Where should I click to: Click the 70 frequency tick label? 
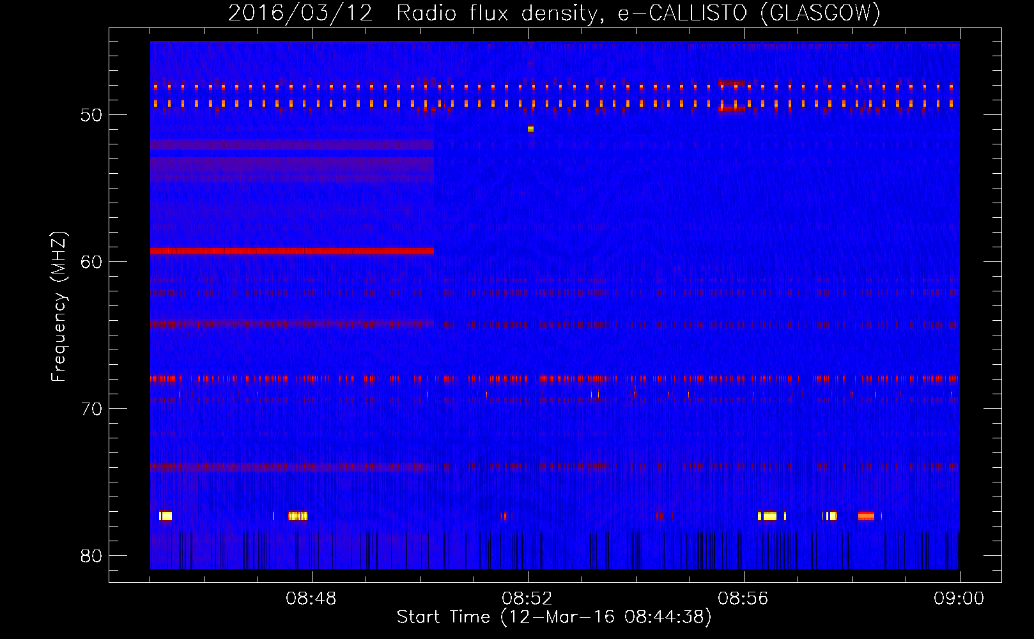click(91, 409)
